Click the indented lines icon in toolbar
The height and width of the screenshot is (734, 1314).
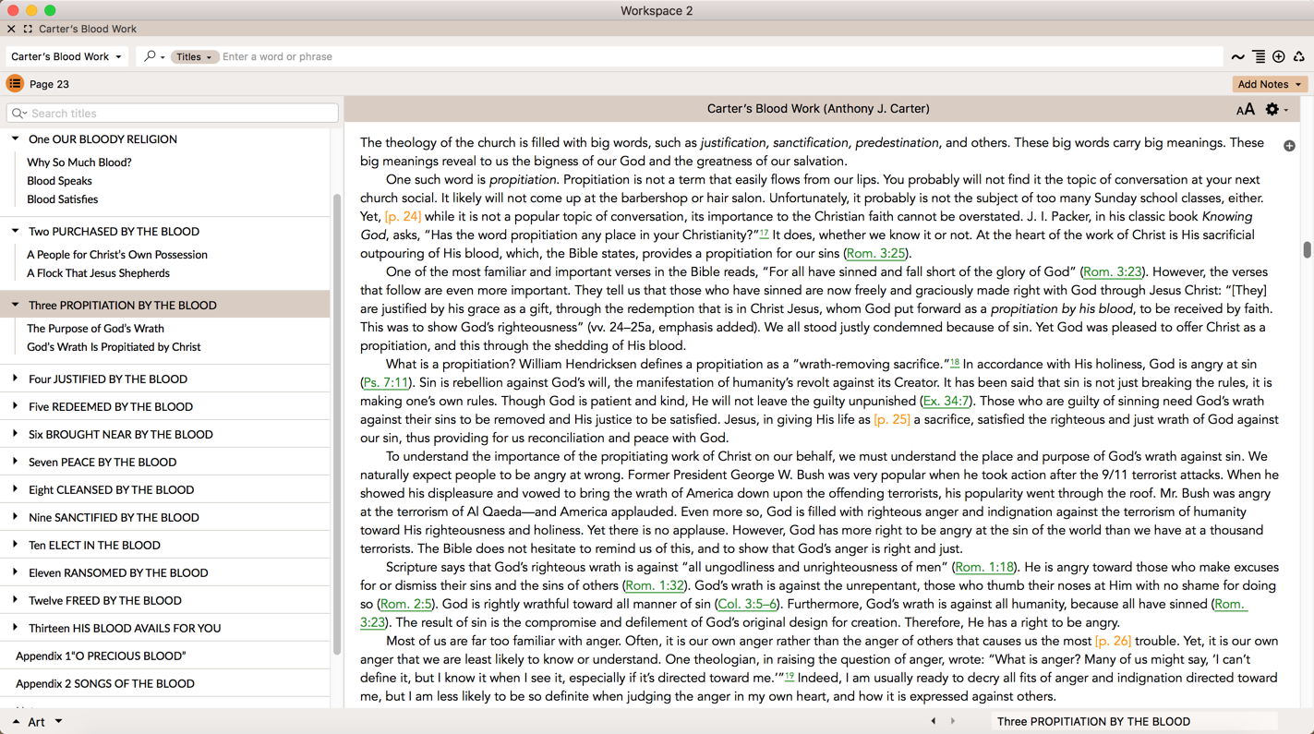[1259, 57]
